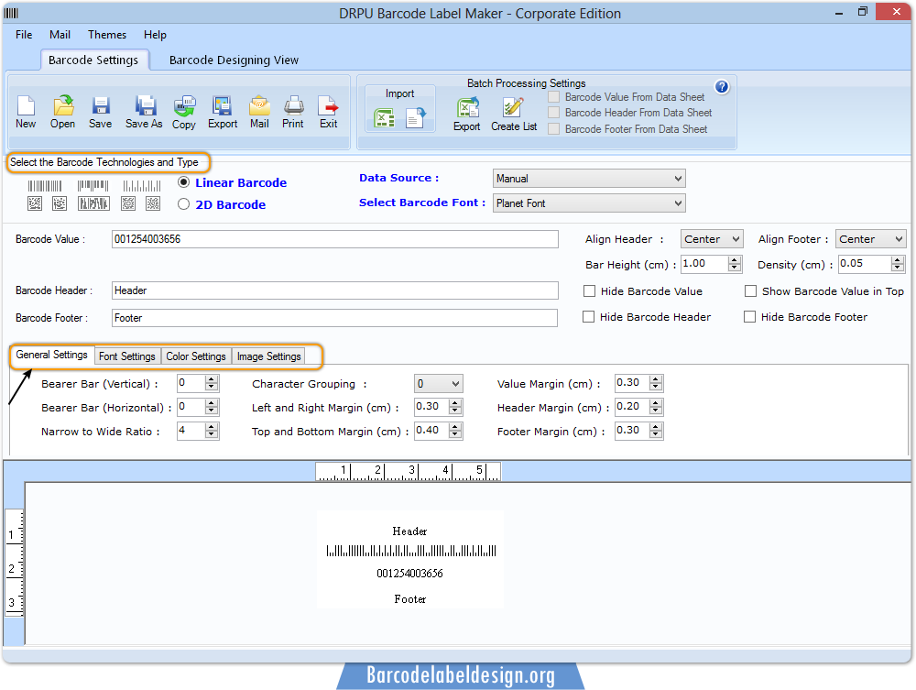Increase Value Margin stepper
The height and width of the screenshot is (690, 916).
[656, 379]
